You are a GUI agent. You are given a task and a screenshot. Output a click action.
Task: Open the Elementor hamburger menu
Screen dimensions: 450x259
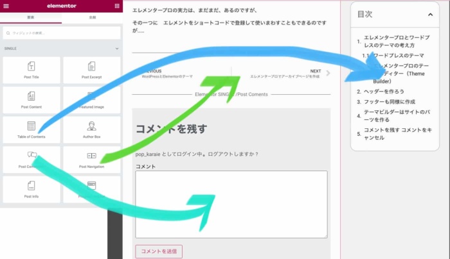tap(6, 6)
